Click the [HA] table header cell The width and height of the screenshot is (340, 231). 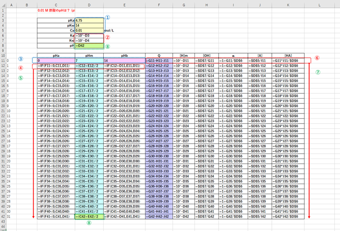pos(288,56)
